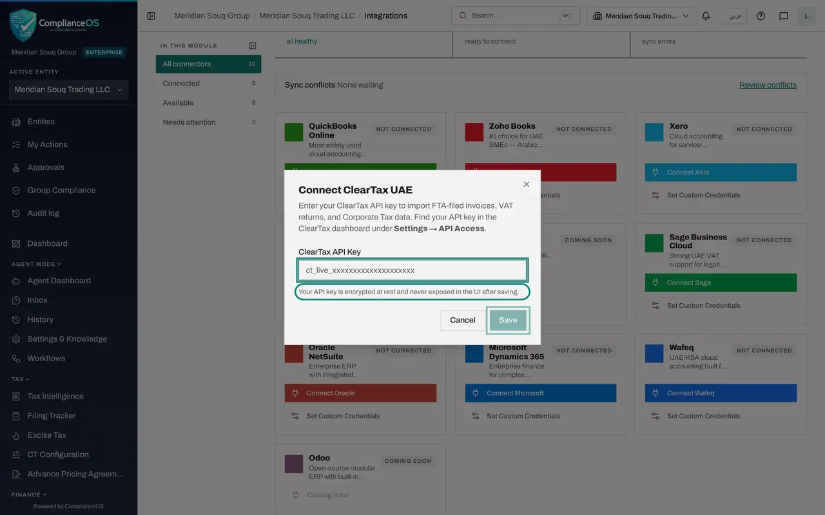The height and width of the screenshot is (515, 825).
Task: Select the Connected filter
Action: (x=208, y=83)
